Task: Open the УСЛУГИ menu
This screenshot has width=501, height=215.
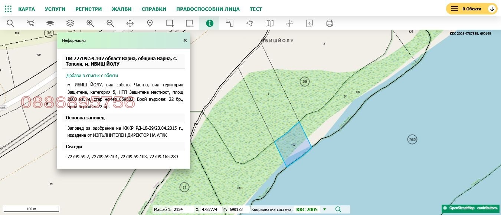Action: [x=55, y=9]
